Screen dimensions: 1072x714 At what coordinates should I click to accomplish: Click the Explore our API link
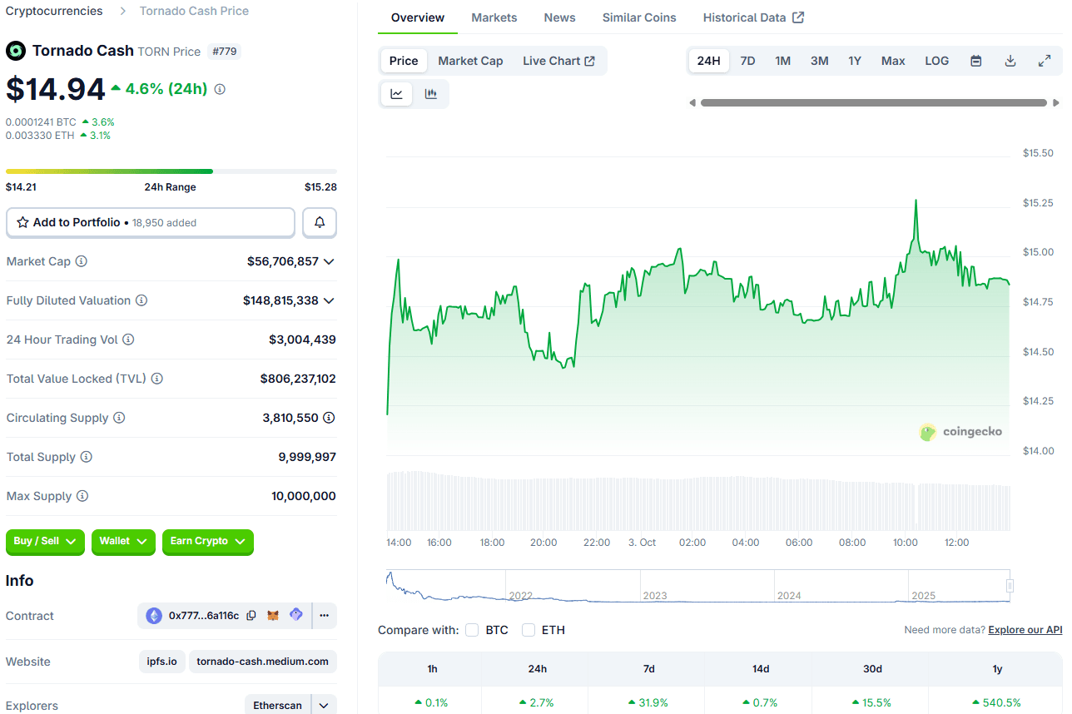[x=1025, y=630]
